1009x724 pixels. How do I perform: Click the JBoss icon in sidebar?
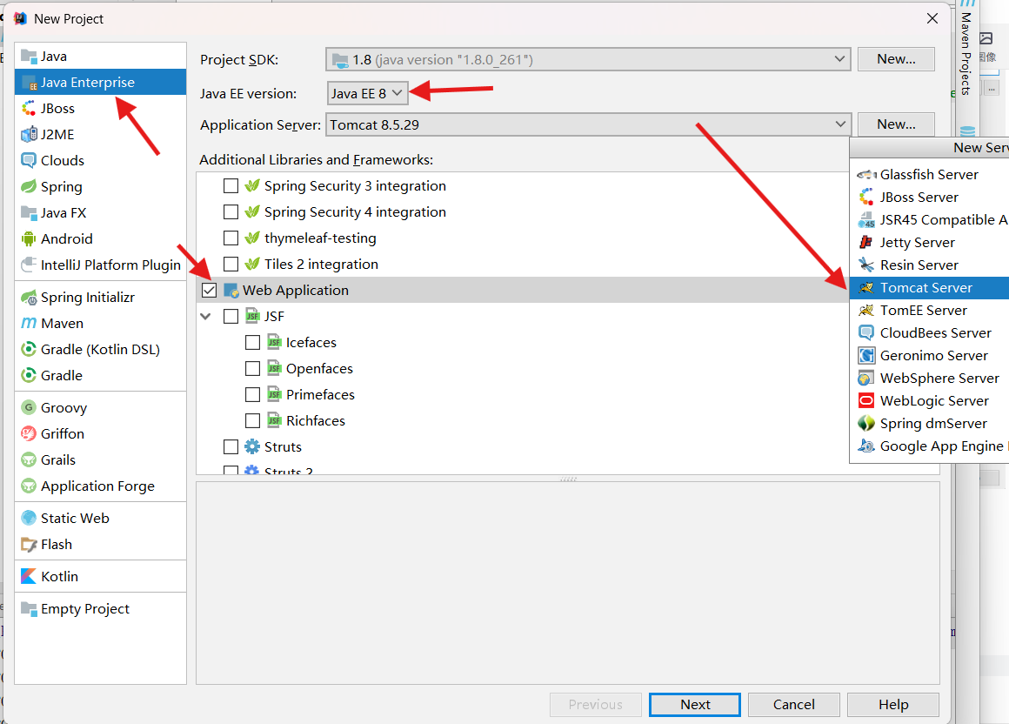(29, 109)
